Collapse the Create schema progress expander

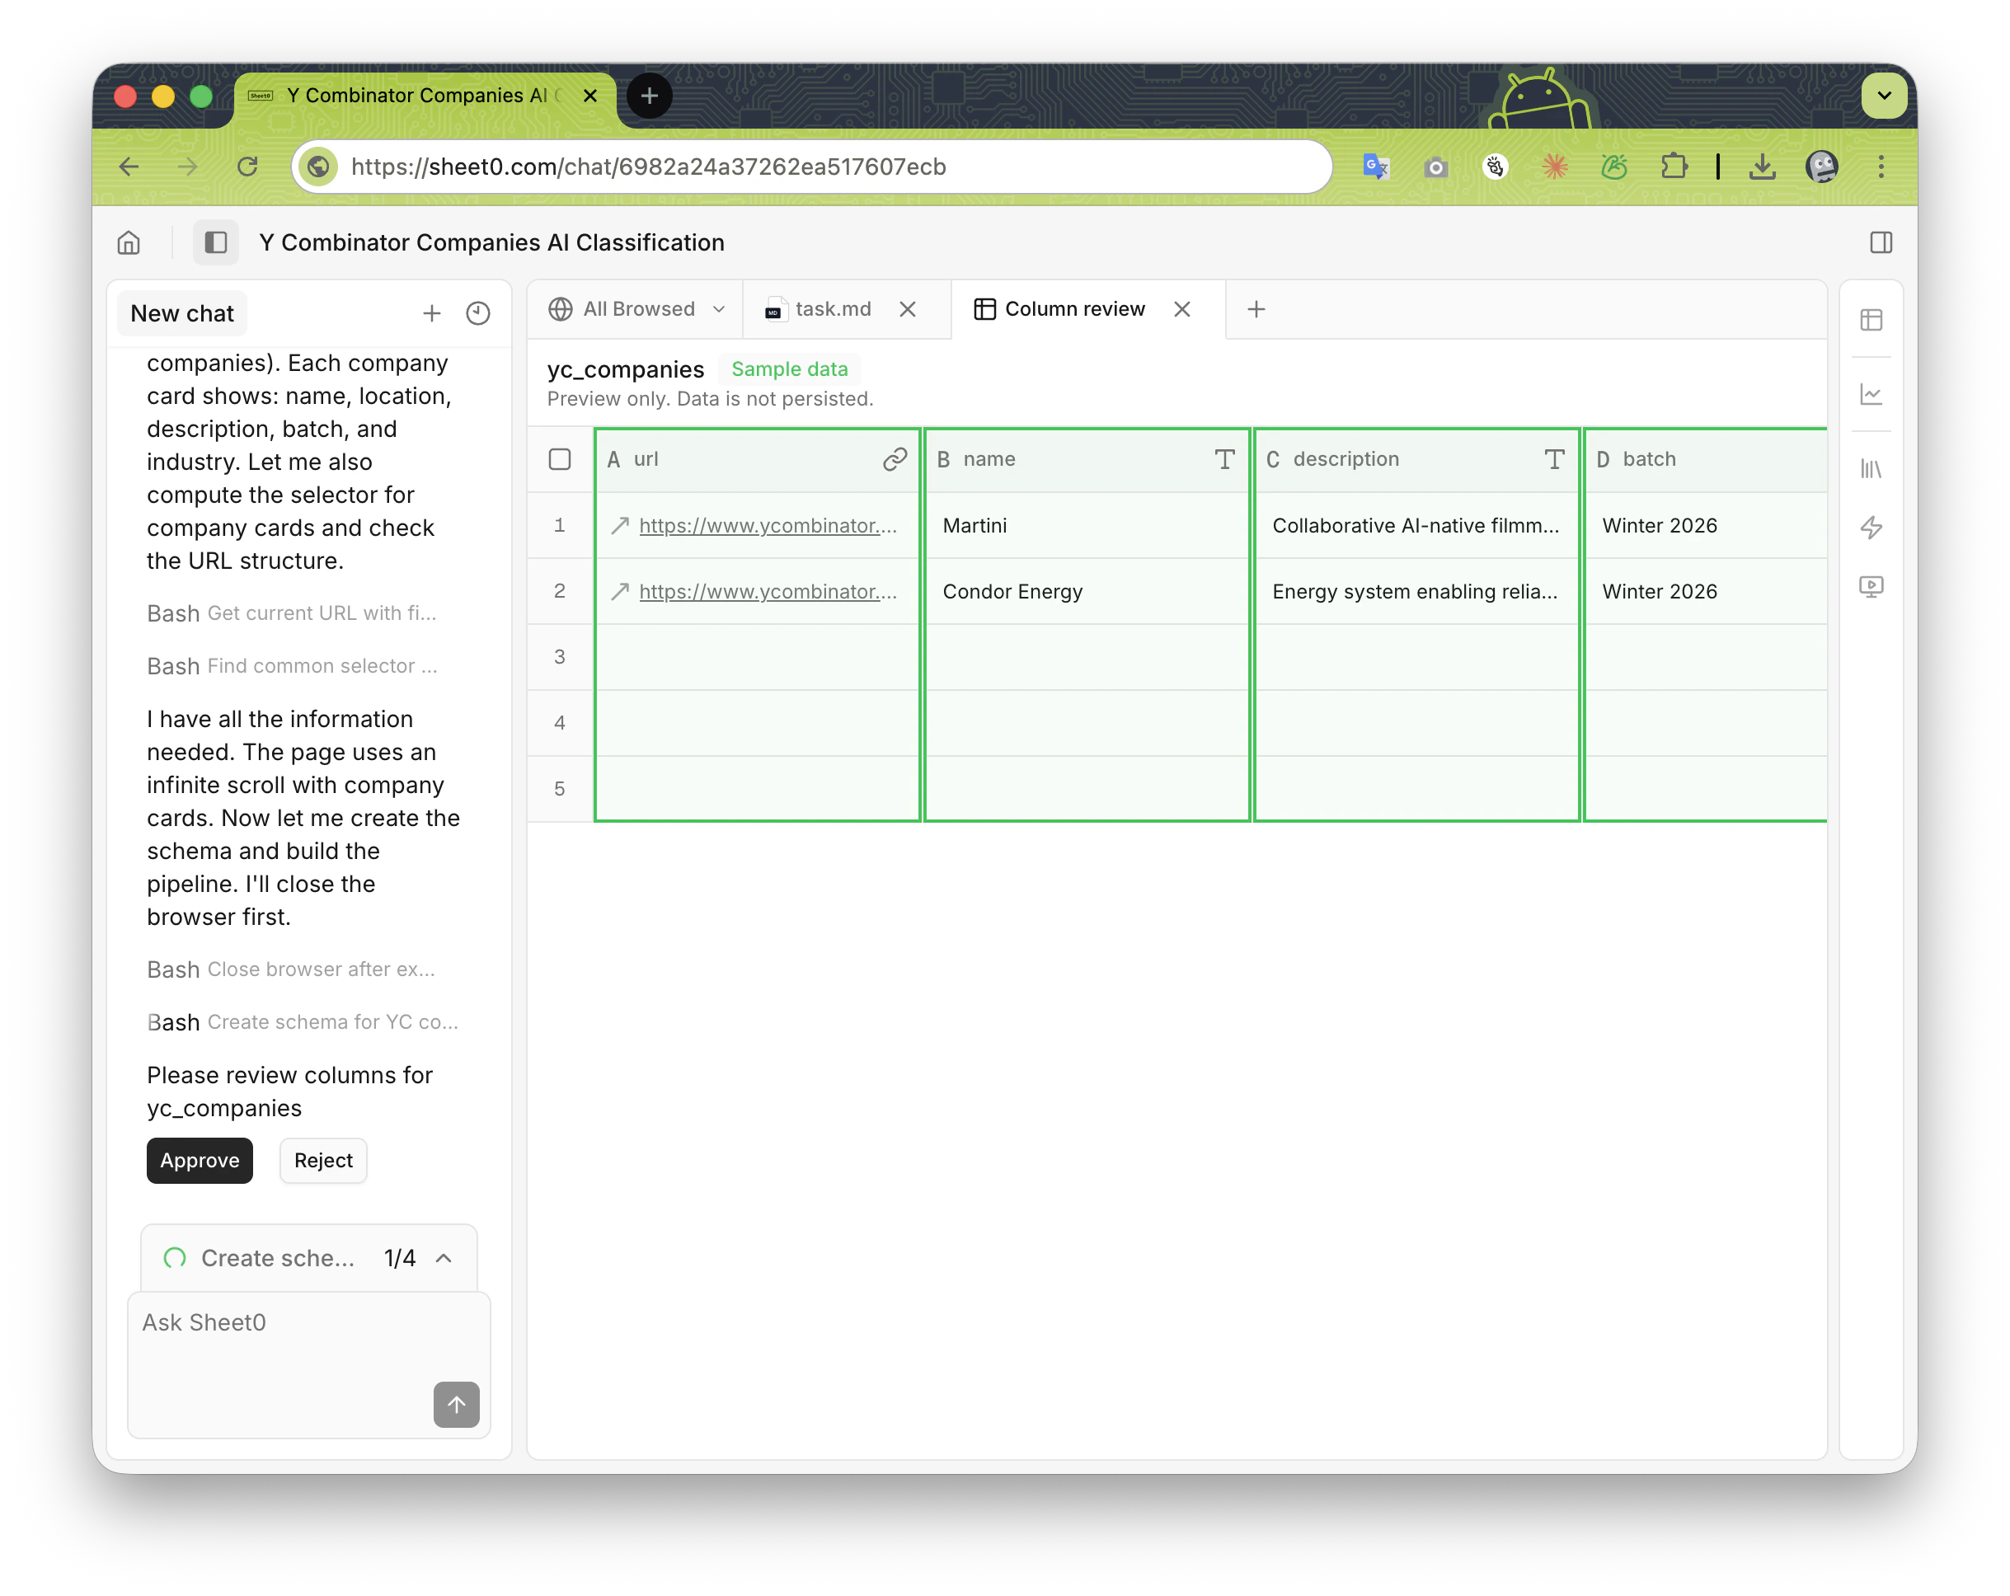(x=444, y=1258)
